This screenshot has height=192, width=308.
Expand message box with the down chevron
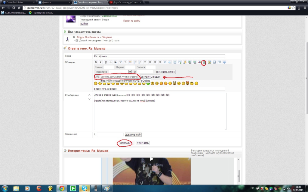point(89,99)
